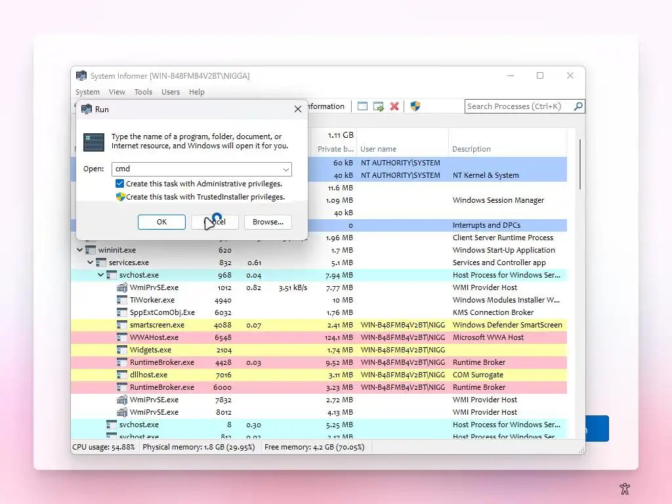Image resolution: width=672 pixels, height=504 pixels.
Task: Click the accessibility icon at bottom right of desktop
Action: click(x=625, y=488)
